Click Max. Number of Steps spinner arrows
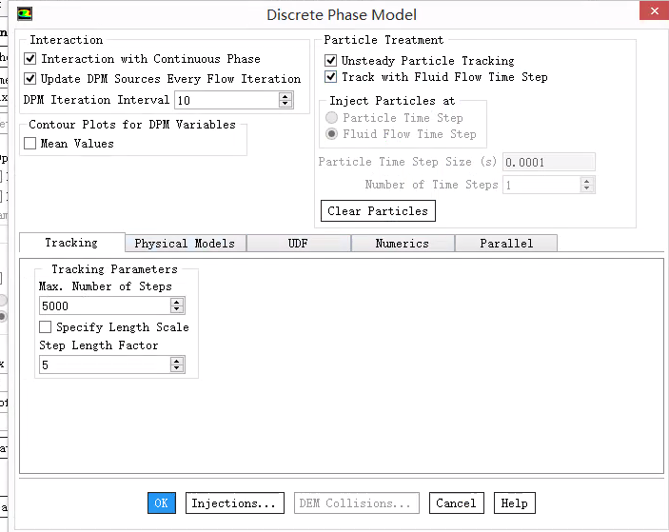669x532 pixels. pos(176,305)
